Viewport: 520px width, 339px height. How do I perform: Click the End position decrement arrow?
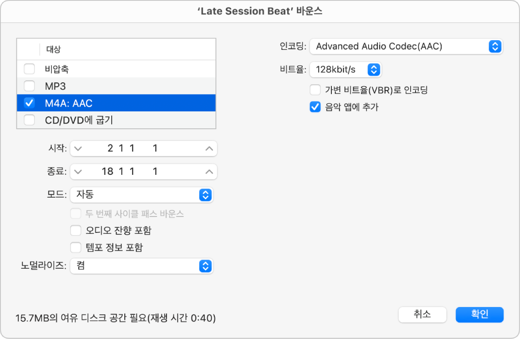(79, 171)
